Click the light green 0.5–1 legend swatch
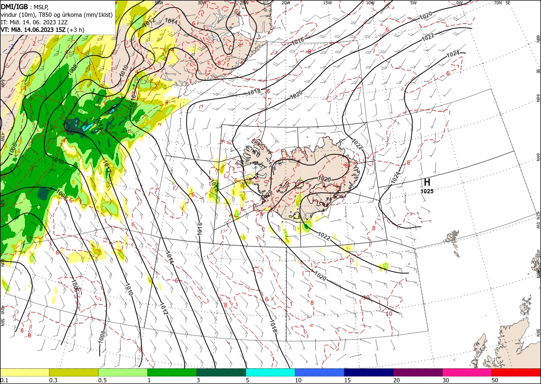 (x=123, y=372)
